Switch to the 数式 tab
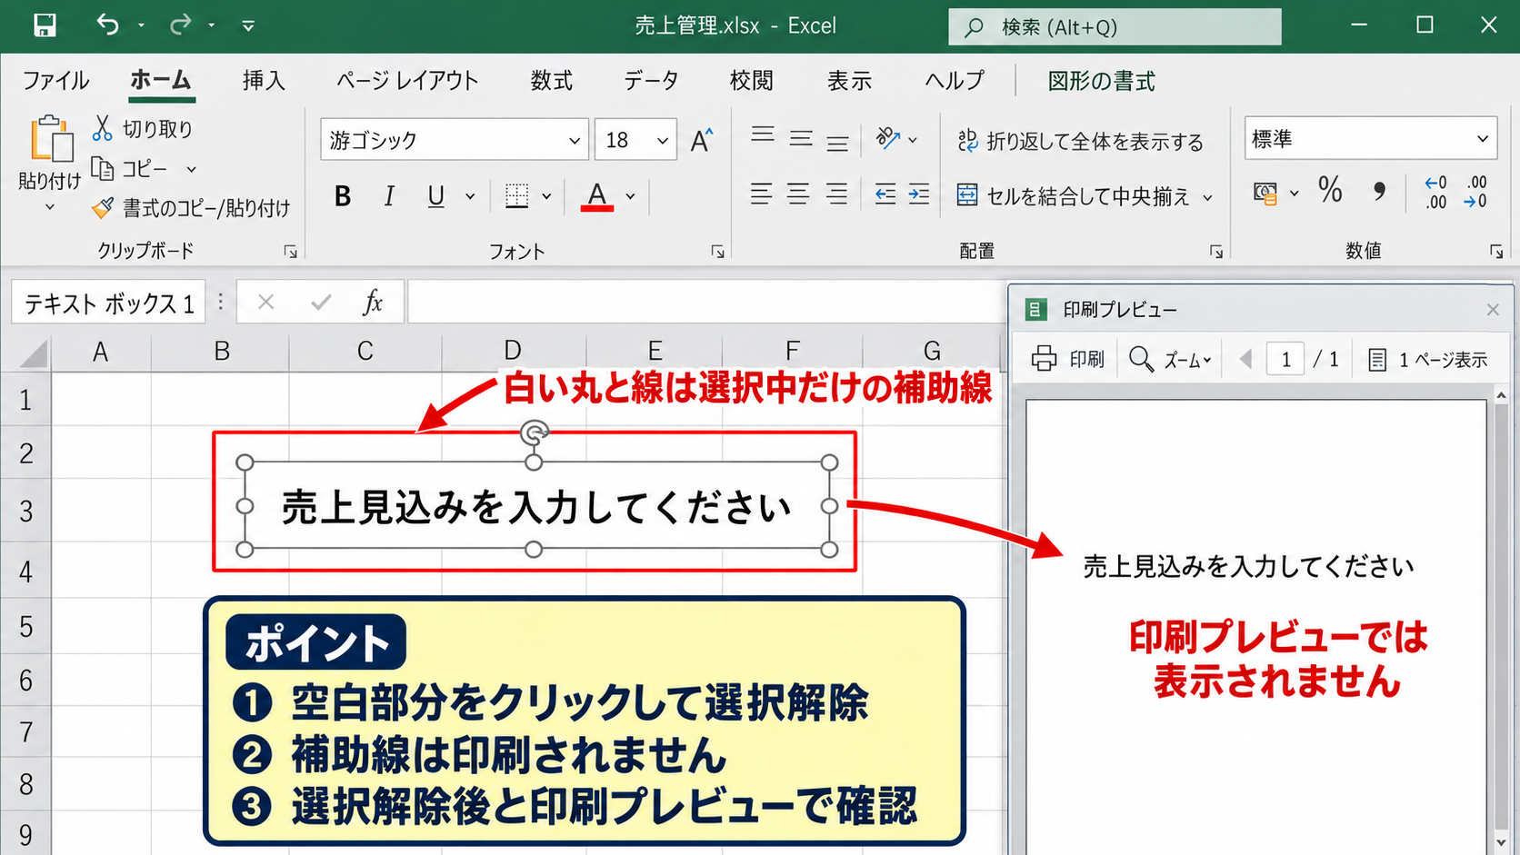Image resolution: width=1520 pixels, height=855 pixels. tap(551, 81)
